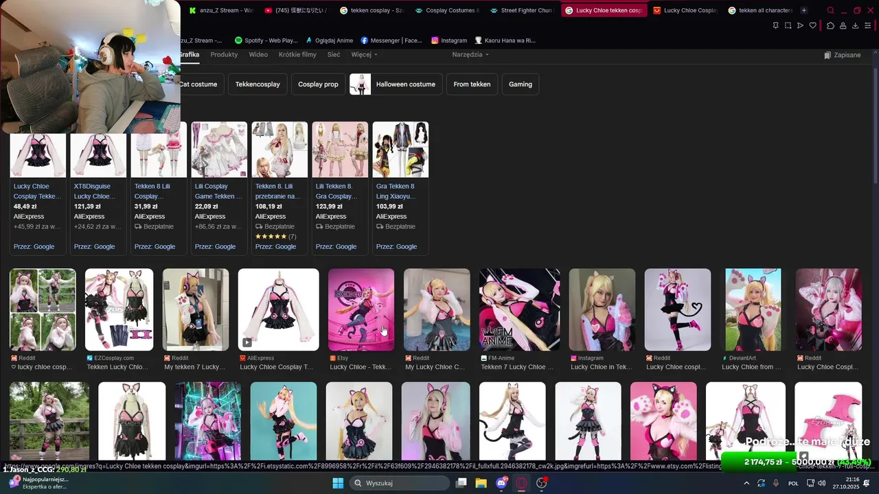This screenshot has height=494, width=879.
Task: Switch to the tekken cosplay browser tab
Action: 372,10
